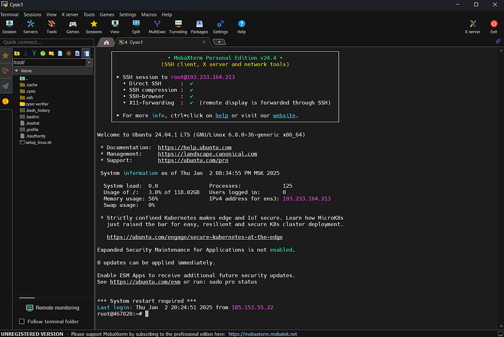Delete selected file with red X icon

coord(69,54)
